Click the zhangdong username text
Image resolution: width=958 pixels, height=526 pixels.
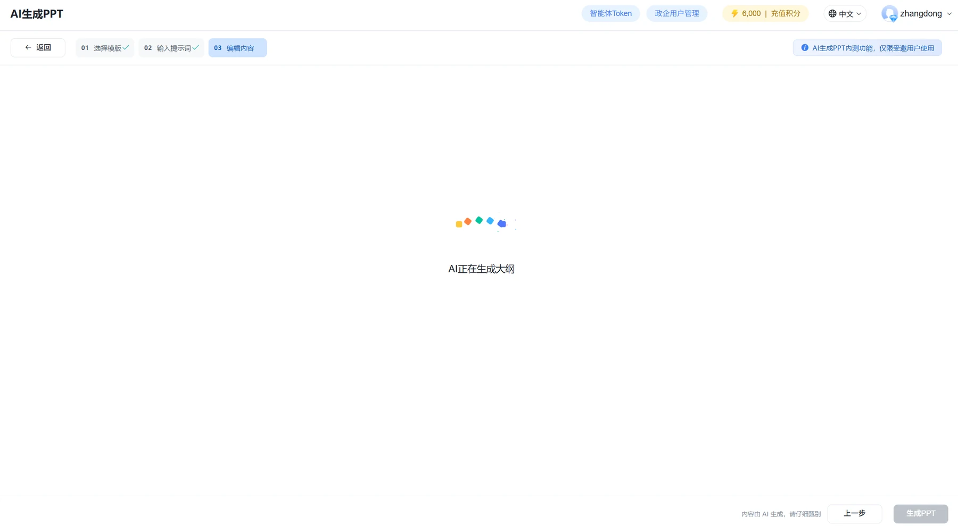click(x=921, y=14)
